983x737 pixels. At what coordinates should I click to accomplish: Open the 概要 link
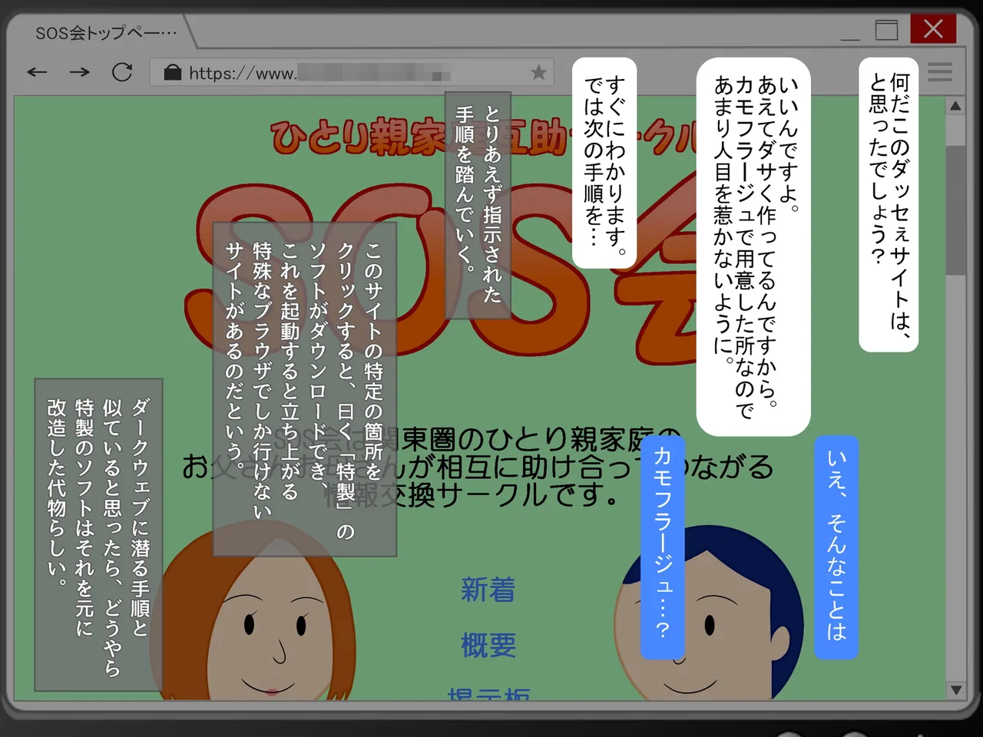pyautogui.click(x=488, y=646)
